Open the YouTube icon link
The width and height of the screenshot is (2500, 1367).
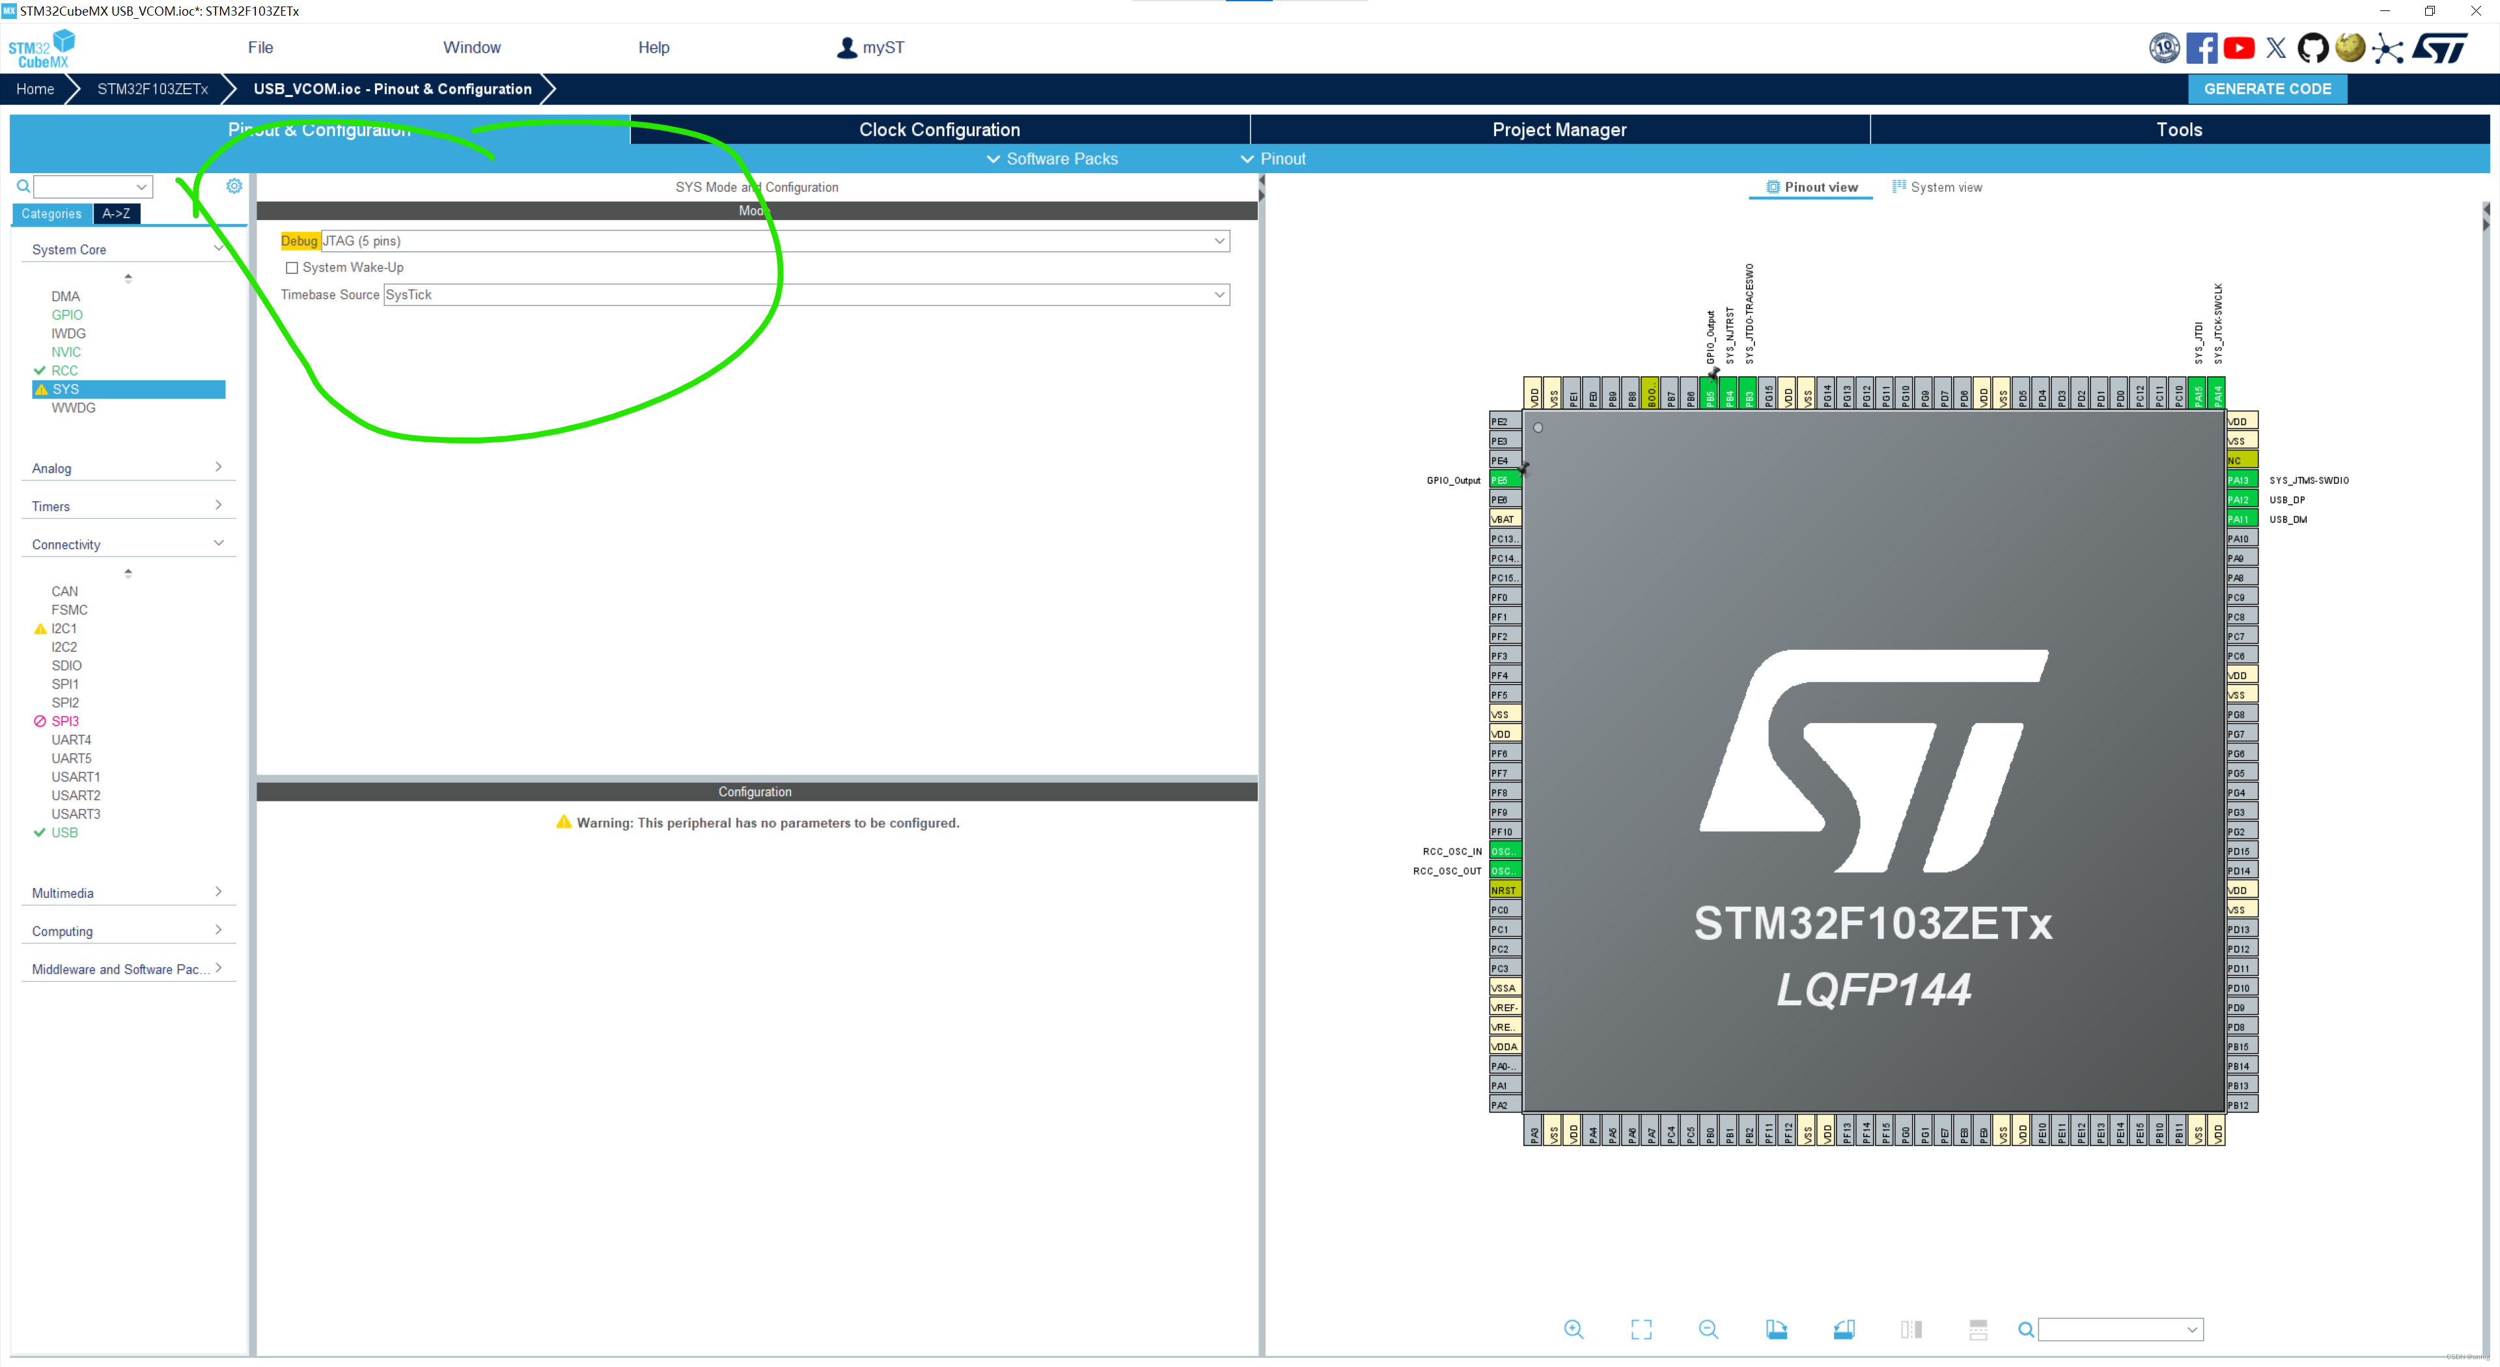(2238, 48)
